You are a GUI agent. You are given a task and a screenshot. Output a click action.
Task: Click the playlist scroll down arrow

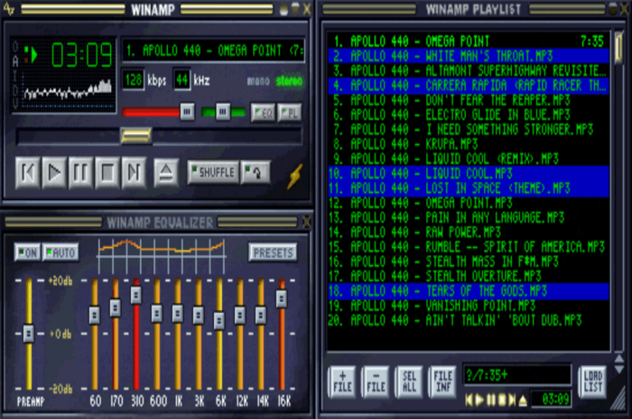[618, 369]
